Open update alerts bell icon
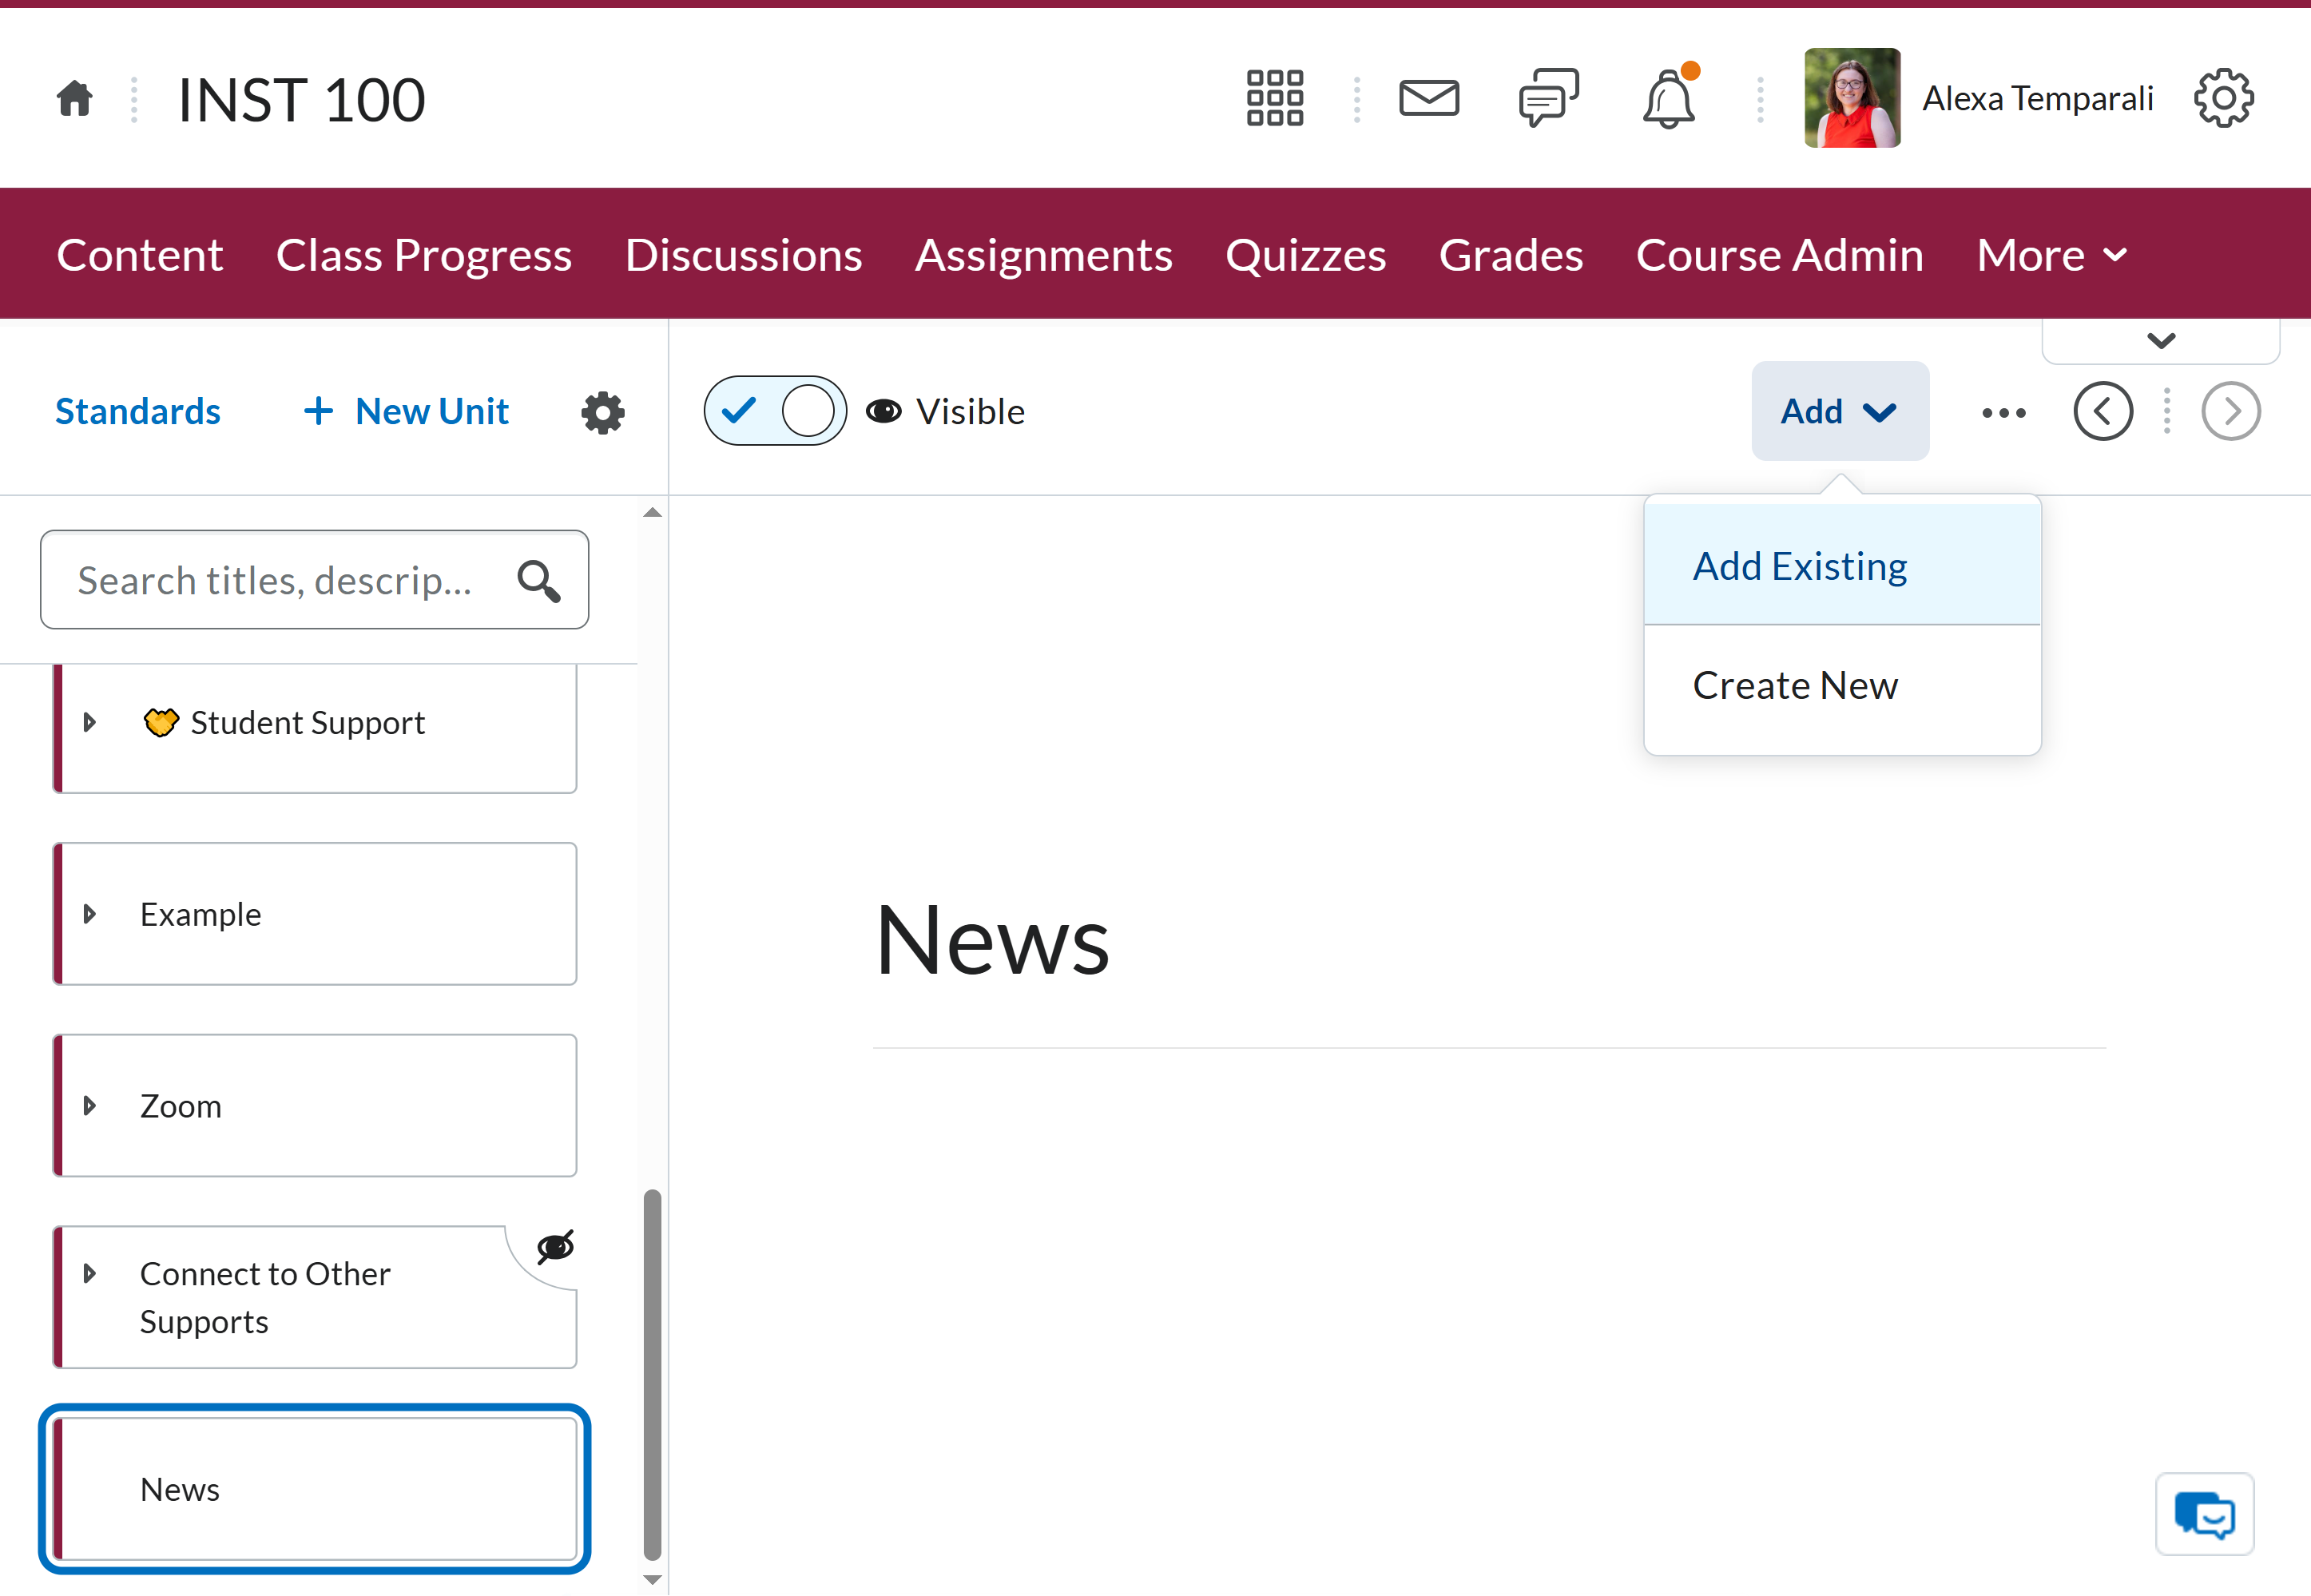This screenshot has width=2311, height=1596. tap(1669, 98)
